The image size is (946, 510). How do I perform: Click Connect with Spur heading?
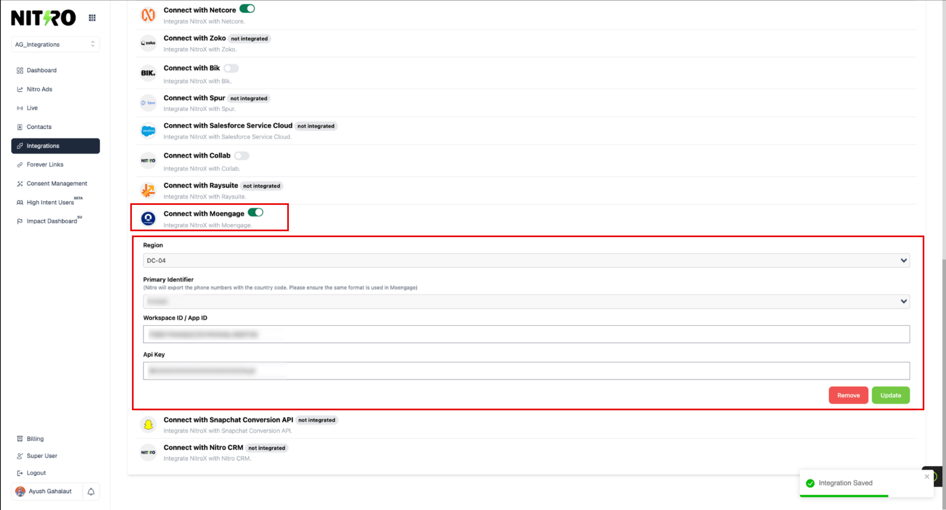pos(194,98)
